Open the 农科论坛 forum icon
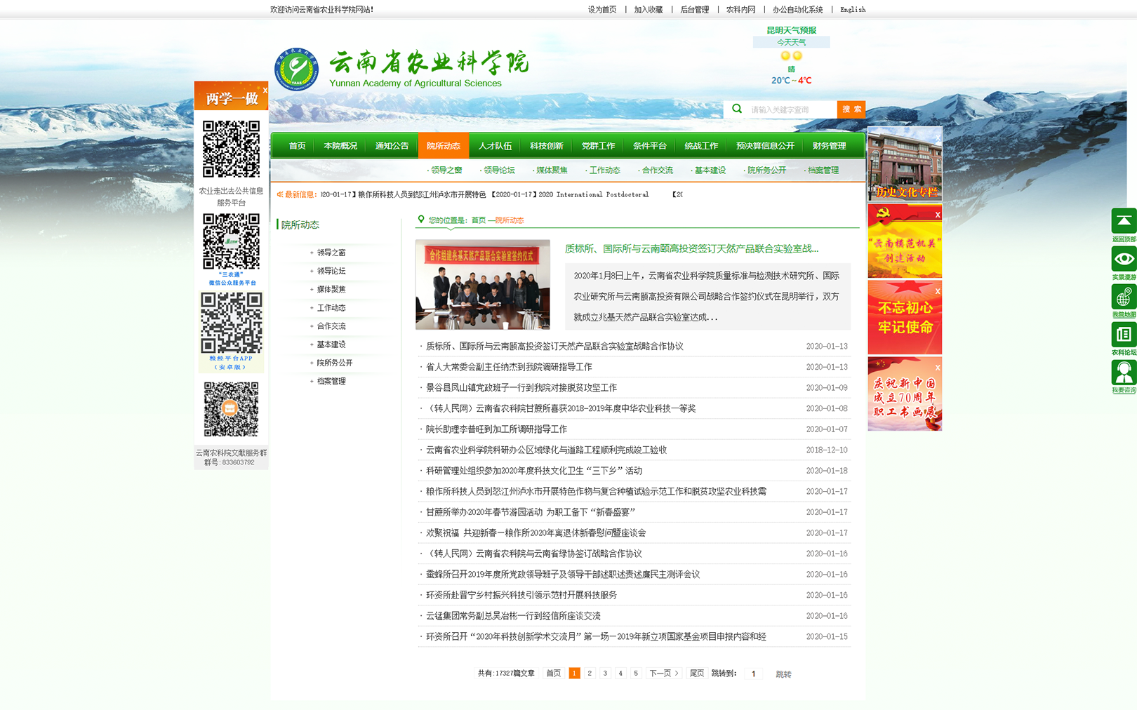Screen dimensions: 1137x710 click(x=1123, y=335)
